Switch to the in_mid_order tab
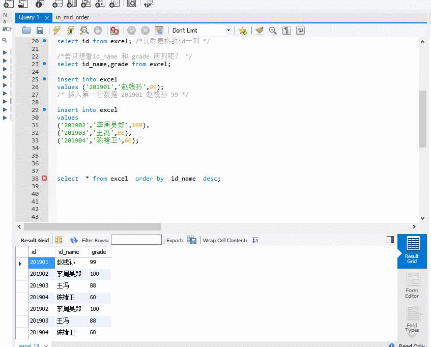431x347 pixels. [72, 17]
